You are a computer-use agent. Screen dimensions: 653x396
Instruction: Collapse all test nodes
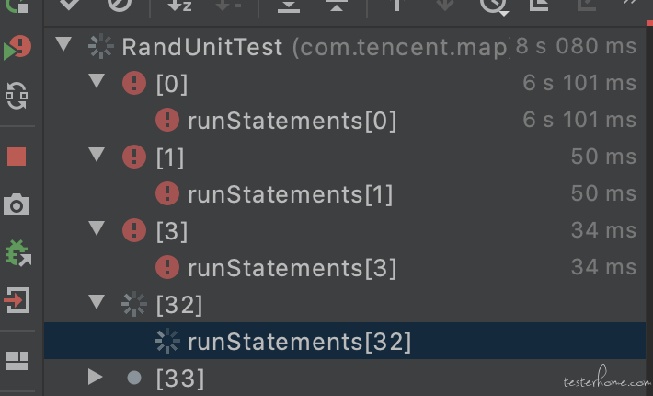point(337,5)
